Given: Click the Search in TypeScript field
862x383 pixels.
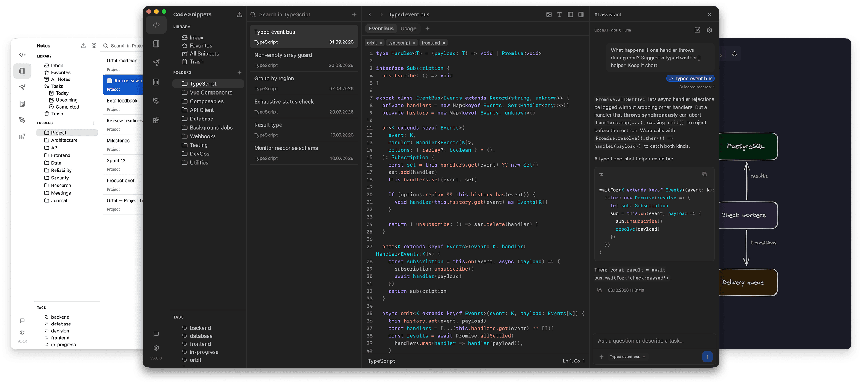Looking at the screenshot, I should coord(301,14).
